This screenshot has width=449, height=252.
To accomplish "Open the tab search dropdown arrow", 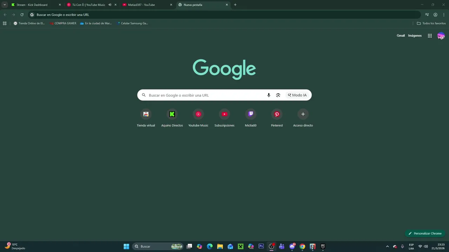I will [5, 5].
